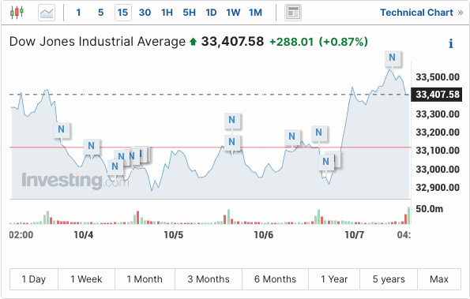Show the Max range
Screen dimensions: 470x299
point(439,279)
